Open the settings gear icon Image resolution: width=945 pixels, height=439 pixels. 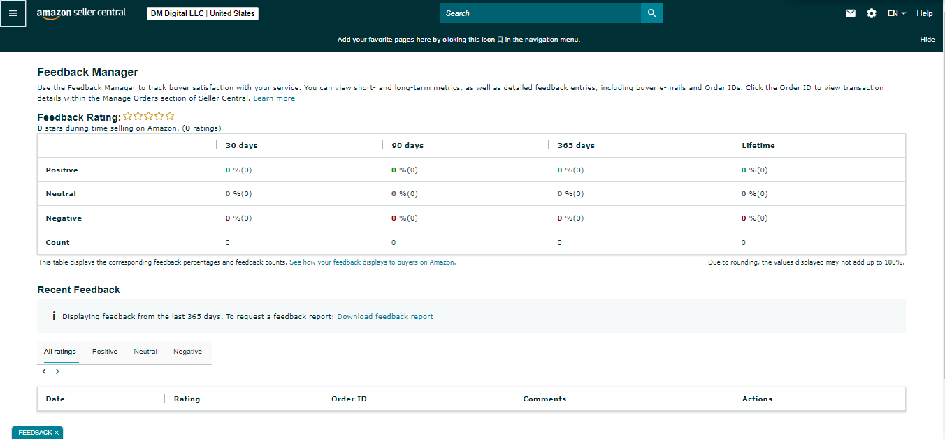coord(872,13)
